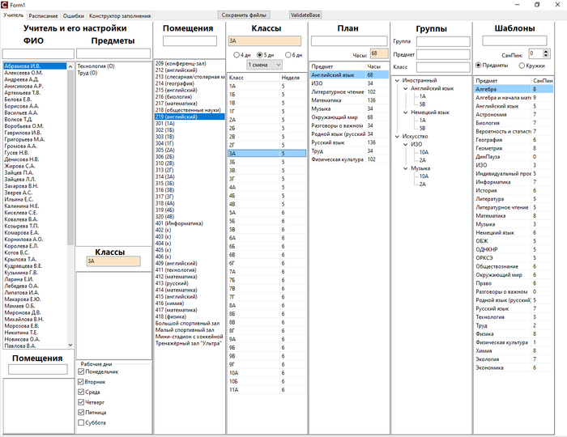This screenshot has height=437, width=567.
Task: Toggle the Вторник working day checkbox
Action: coord(81,382)
